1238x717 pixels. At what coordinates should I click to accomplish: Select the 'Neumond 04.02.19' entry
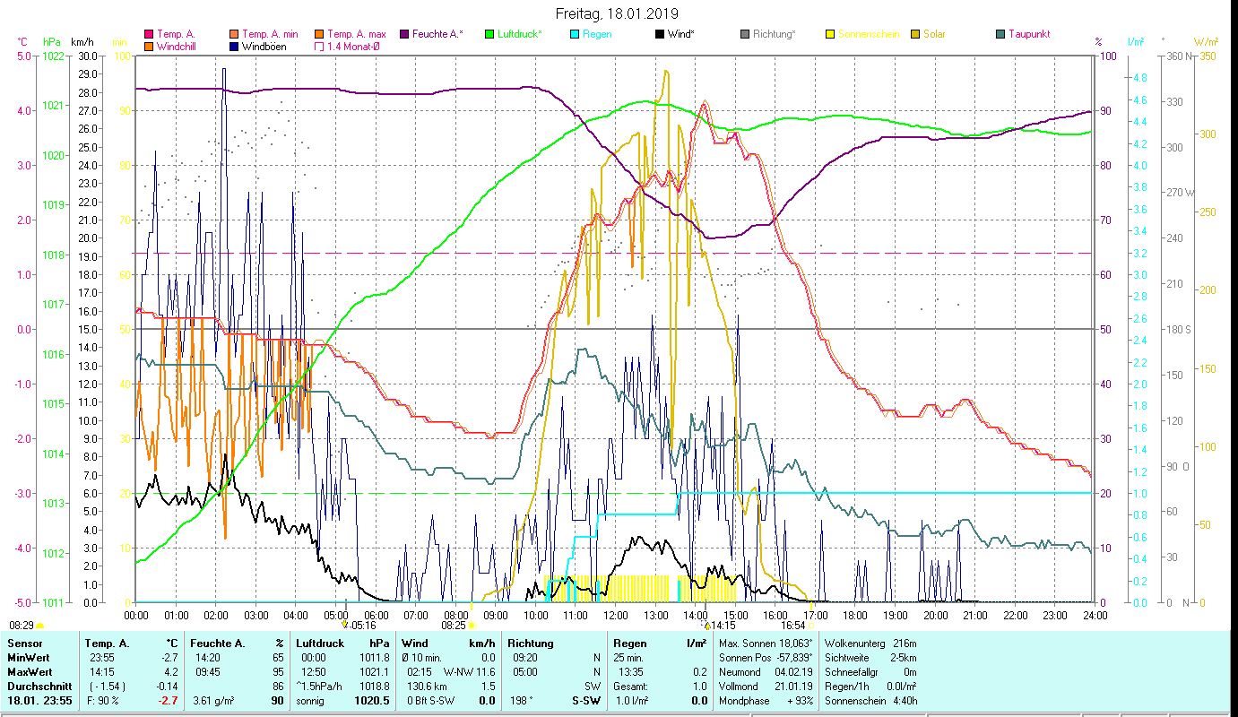pyautogui.click(x=766, y=672)
